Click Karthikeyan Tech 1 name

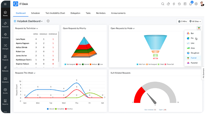24,60
